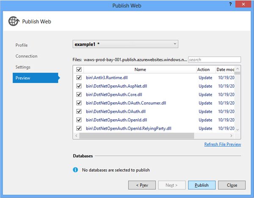This screenshot has width=254, height=198.
Task: Click the Publish button
Action: pyautogui.click(x=202, y=185)
